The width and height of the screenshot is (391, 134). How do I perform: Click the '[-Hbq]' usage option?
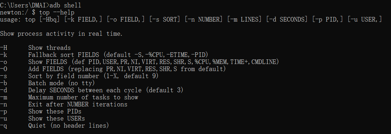point(50,19)
